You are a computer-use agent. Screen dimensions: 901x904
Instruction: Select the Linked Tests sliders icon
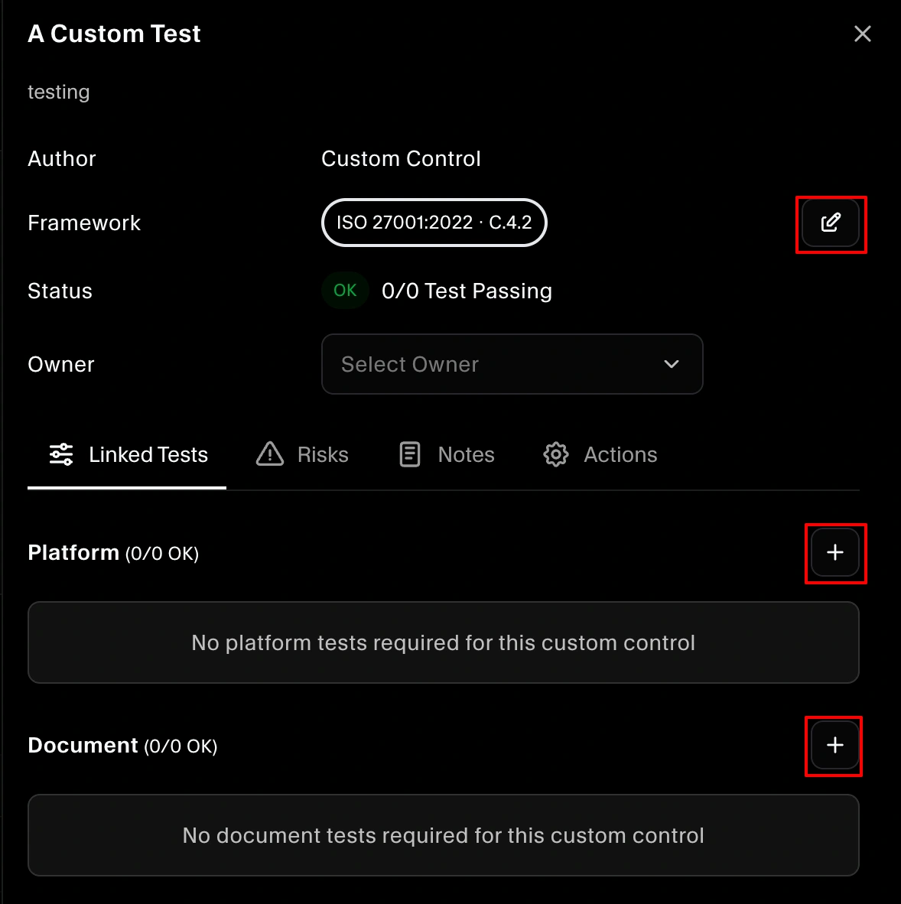pyautogui.click(x=60, y=454)
